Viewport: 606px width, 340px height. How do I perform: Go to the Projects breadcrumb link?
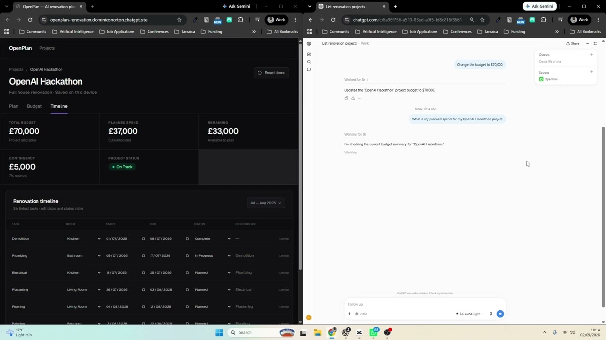[x=16, y=69]
